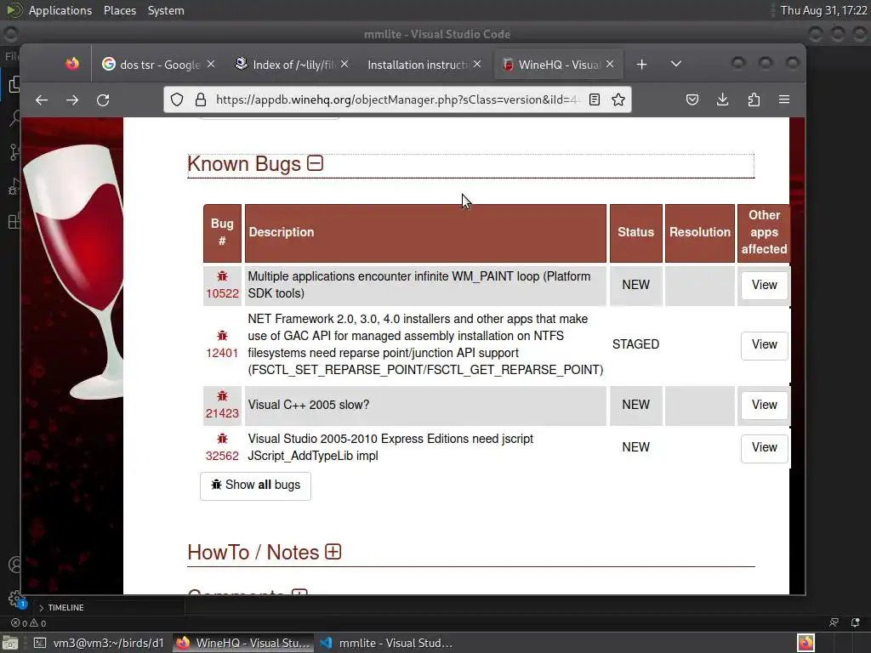Open VS Code Manage gear icon
This screenshot has width=871, height=653.
[14, 599]
